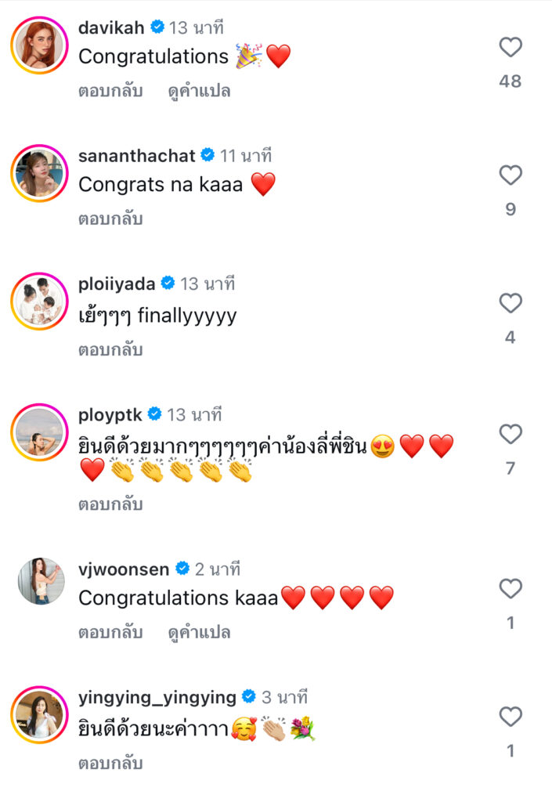Open sananthachat's profile avatar
This screenshot has height=802, width=552.
coord(41,174)
